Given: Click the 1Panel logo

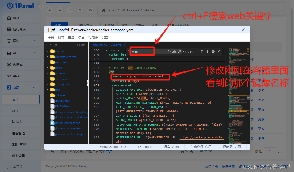Looking at the screenshot, I should click(21, 6).
